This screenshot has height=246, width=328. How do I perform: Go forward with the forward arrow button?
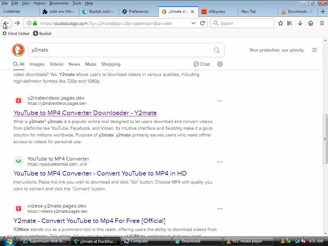tap(17, 23)
